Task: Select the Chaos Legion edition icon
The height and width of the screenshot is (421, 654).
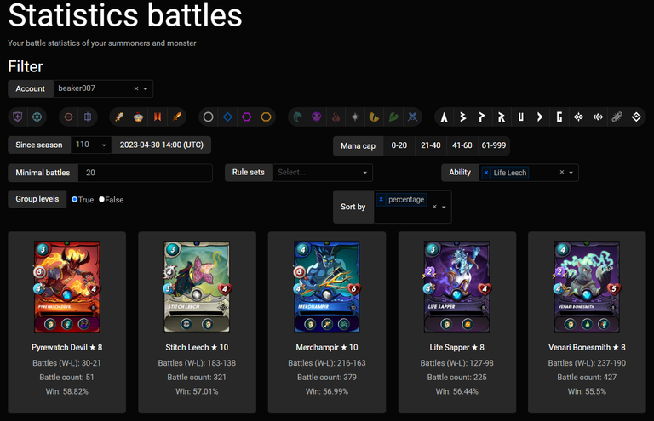Action: click(x=578, y=117)
